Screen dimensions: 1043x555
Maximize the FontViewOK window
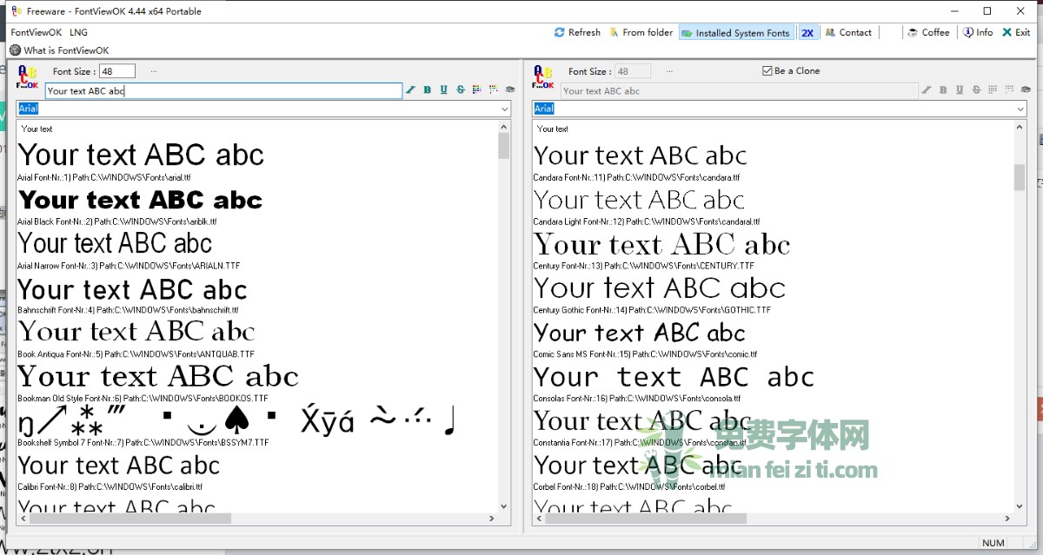pos(987,11)
